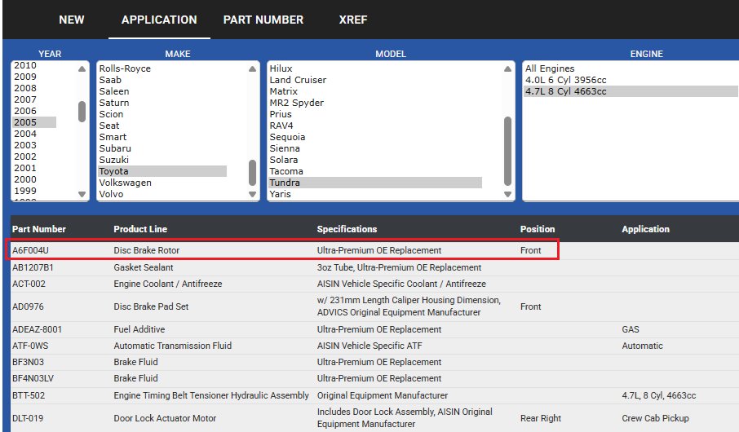Click the Part Number column header

point(39,229)
